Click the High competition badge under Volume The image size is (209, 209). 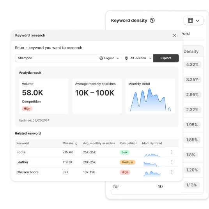click(27, 108)
